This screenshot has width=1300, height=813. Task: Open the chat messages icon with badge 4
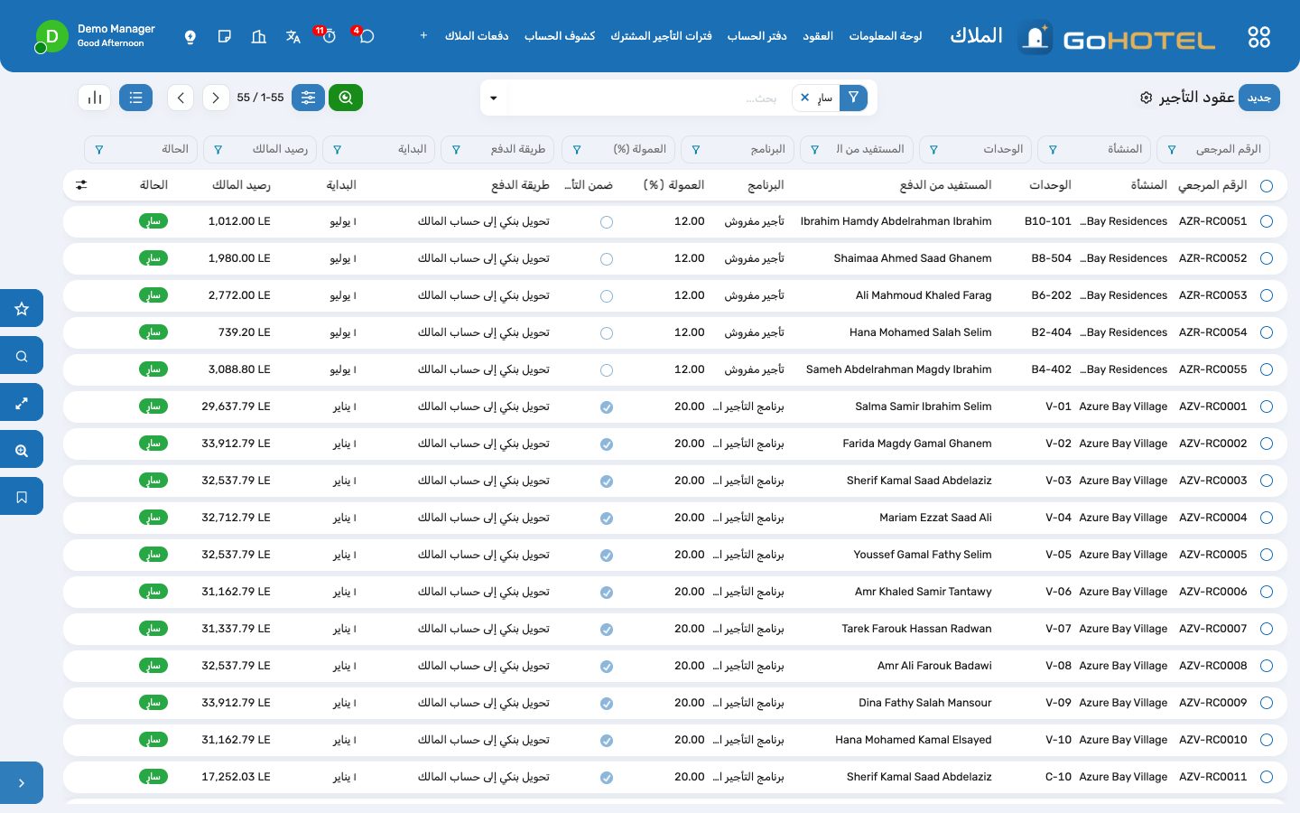366,36
